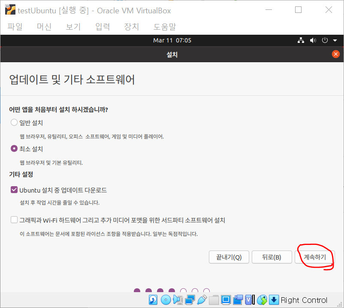Screen dimensions: 344x308
Task: Select the 최소 설치 radio button
Action: point(14,149)
